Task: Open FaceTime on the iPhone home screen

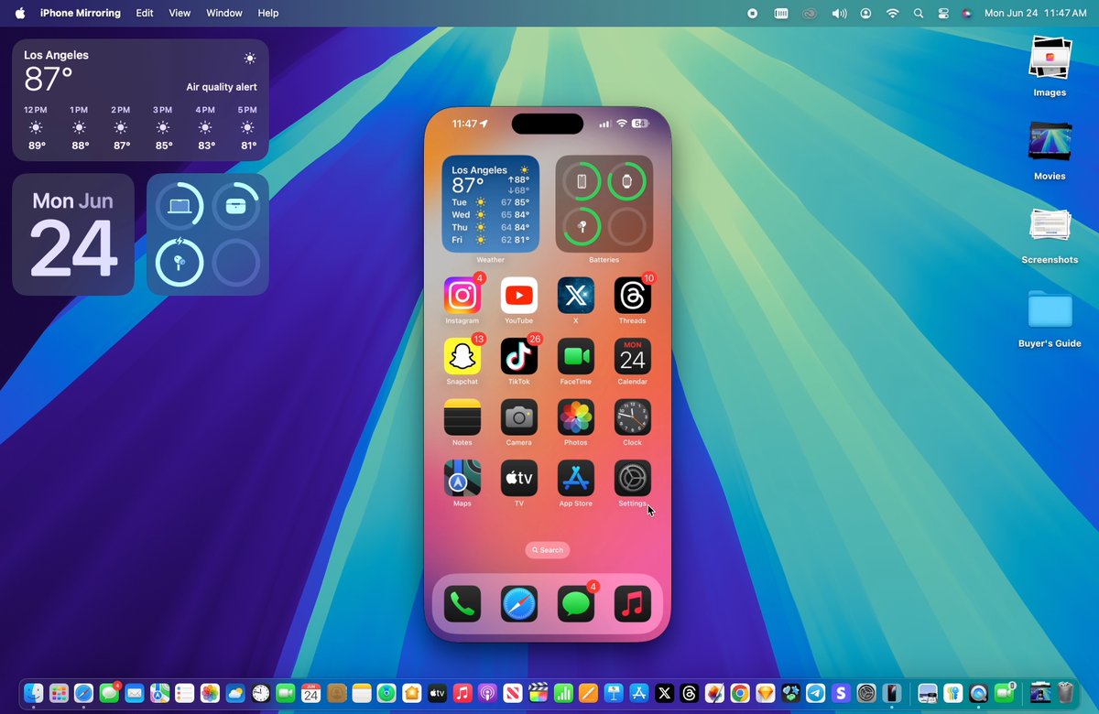Action: (x=576, y=356)
